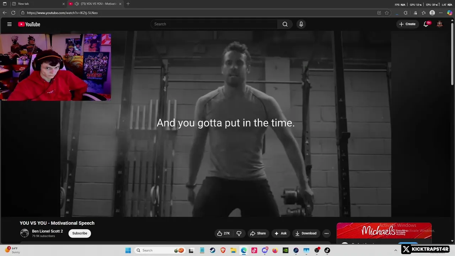
Task: Switch to the YOU VS YOU YouTube tab
Action: [x=95, y=4]
